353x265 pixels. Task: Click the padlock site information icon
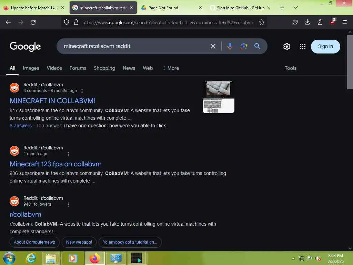point(76,22)
